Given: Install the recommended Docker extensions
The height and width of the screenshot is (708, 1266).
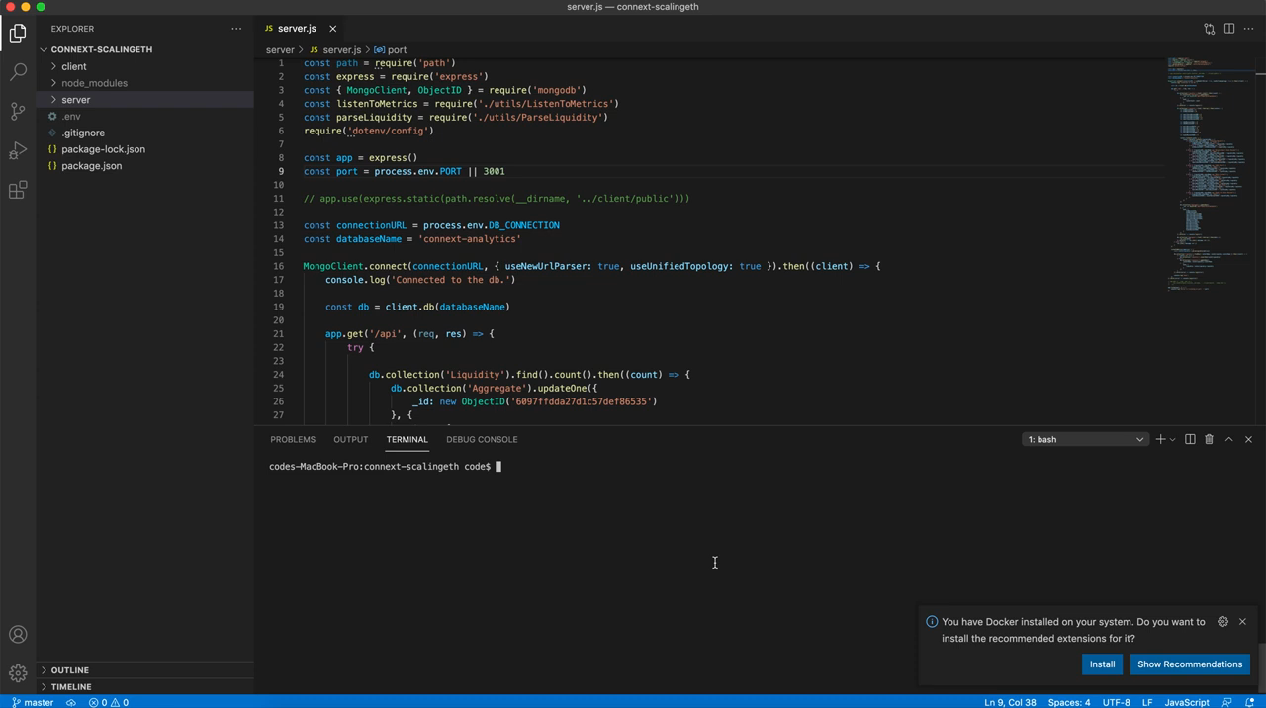Looking at the screenshot, I should (1102, 664).
